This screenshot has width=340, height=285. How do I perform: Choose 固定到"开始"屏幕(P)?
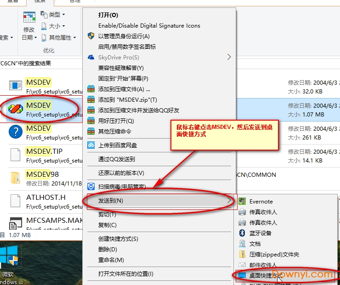123,78
